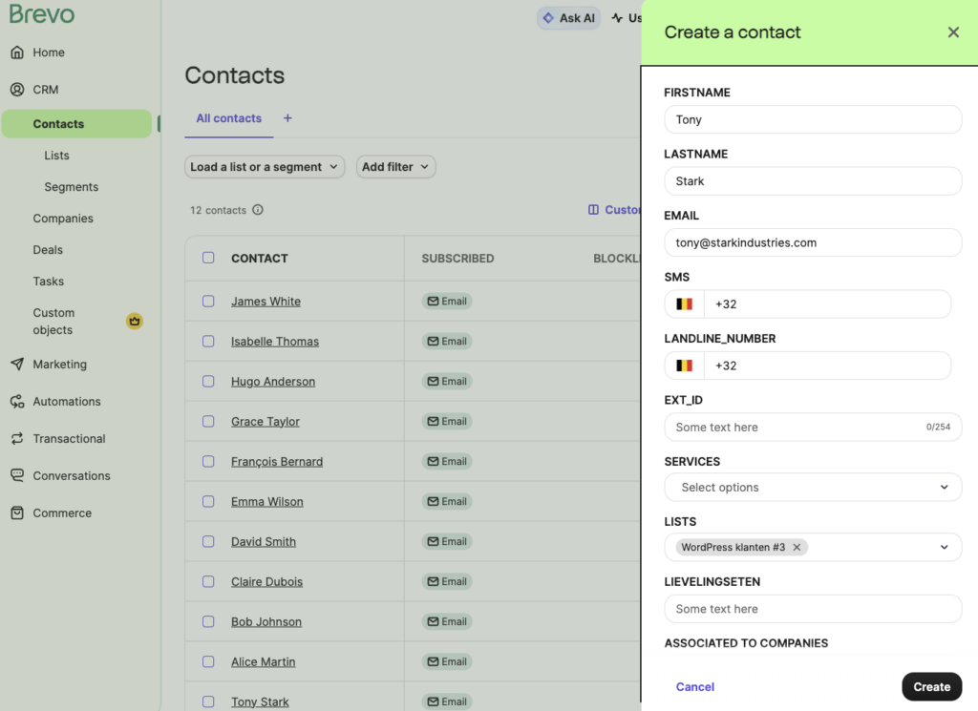Click the info icon beside 12 contacts
Viewport: 978px width, 711px height.
tap(258, 210)
